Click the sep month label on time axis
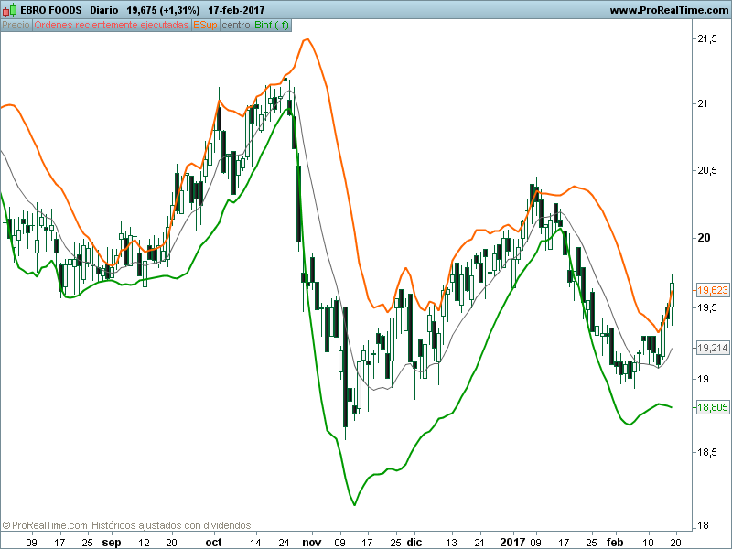 [112, 543]
